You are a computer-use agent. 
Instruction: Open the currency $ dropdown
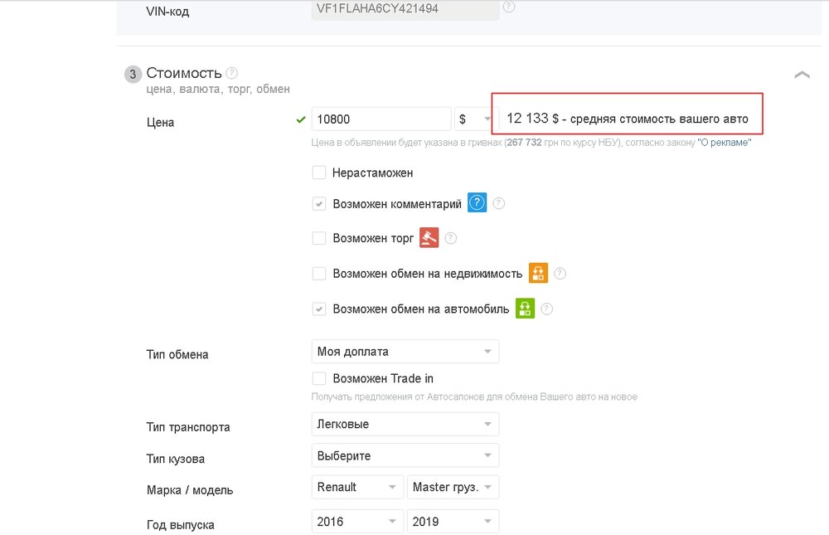[x=476, y=119]
